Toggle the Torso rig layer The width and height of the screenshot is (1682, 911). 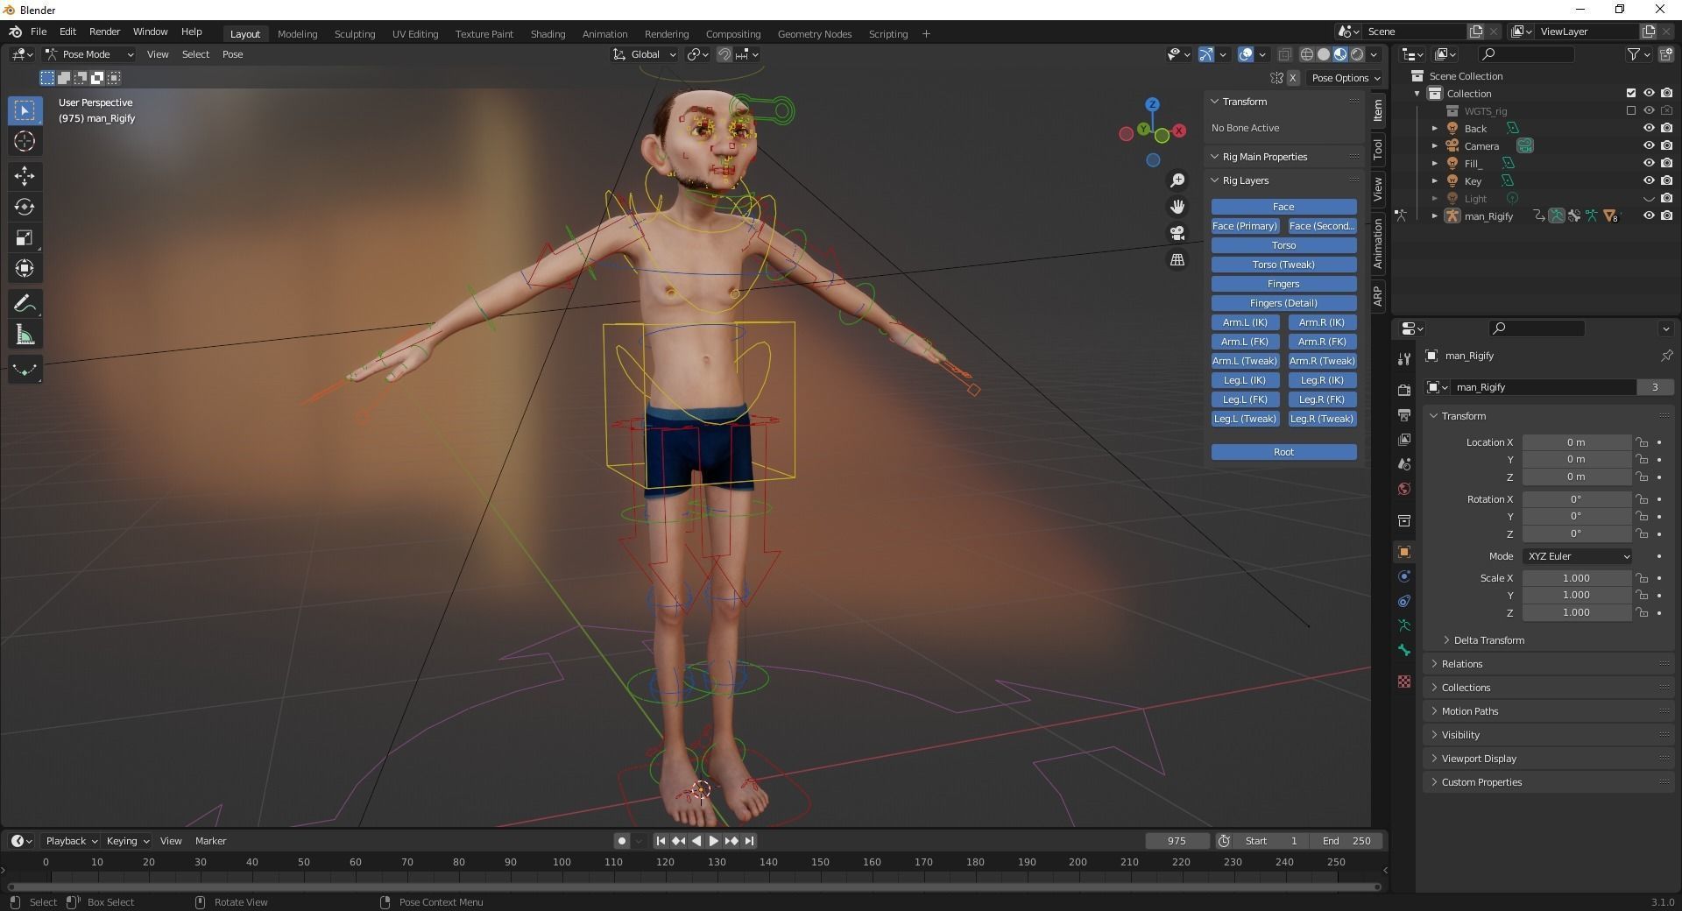(x=1283, y=245)
